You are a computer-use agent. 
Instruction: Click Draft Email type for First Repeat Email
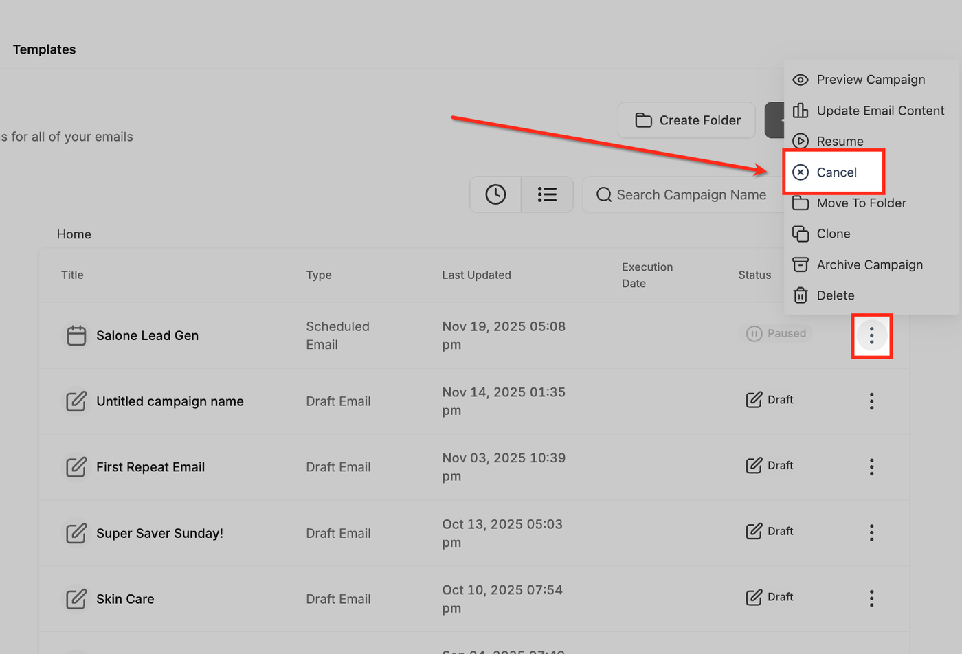(338, 467)
